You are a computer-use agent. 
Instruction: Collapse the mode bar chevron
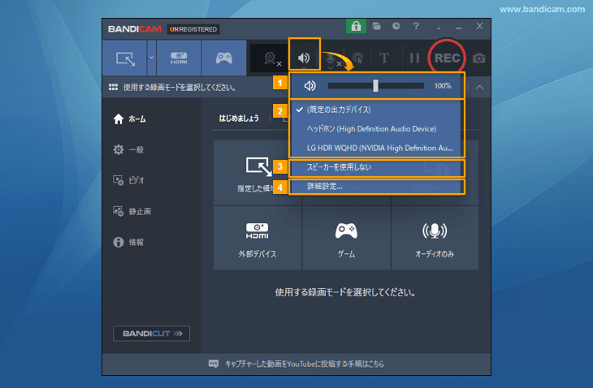[x=479, y=88]
